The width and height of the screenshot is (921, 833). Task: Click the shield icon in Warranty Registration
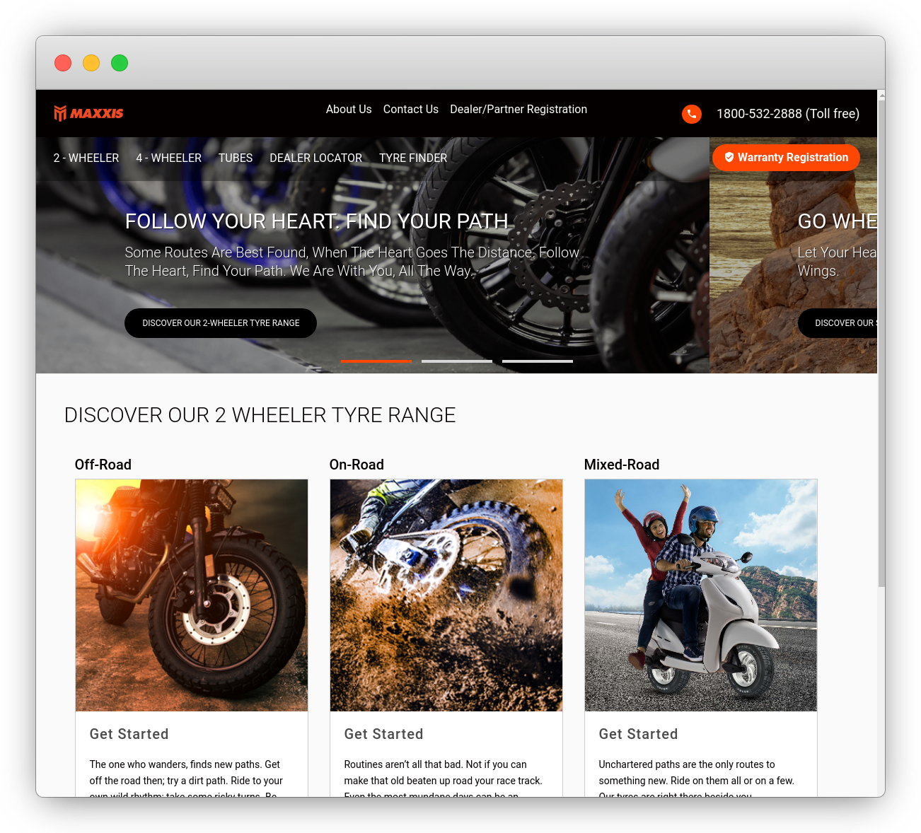coord(729,158)
